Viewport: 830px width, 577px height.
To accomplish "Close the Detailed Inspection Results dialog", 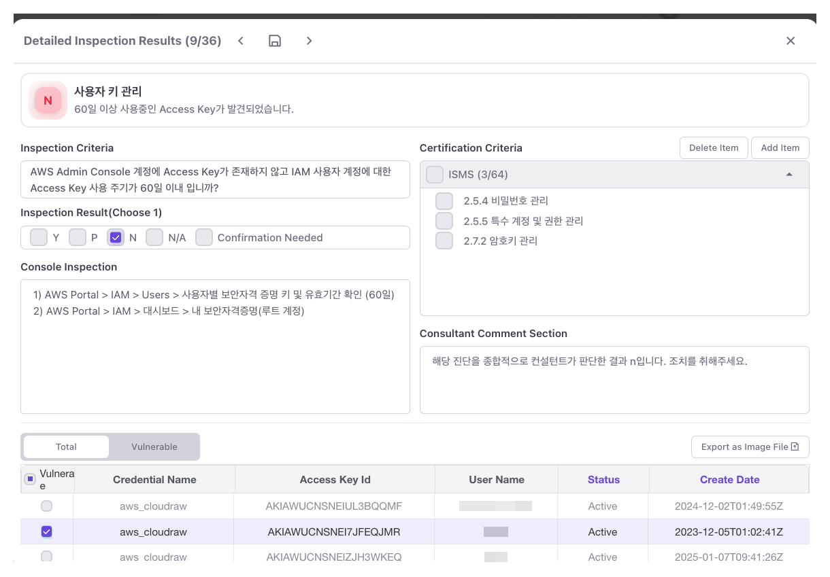I will click(791, 41).
